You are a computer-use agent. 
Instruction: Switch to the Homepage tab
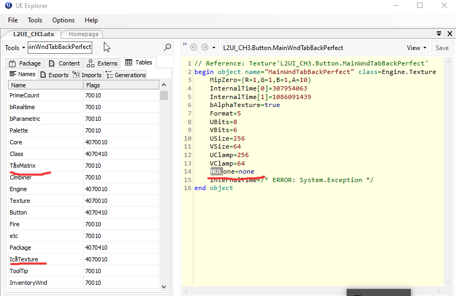pos(84,34)
